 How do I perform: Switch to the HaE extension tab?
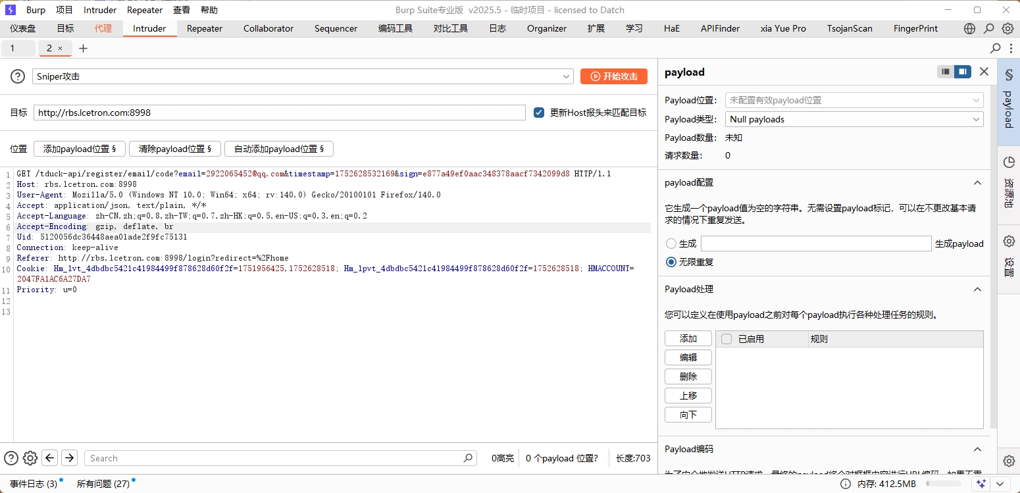coord(672,28)
